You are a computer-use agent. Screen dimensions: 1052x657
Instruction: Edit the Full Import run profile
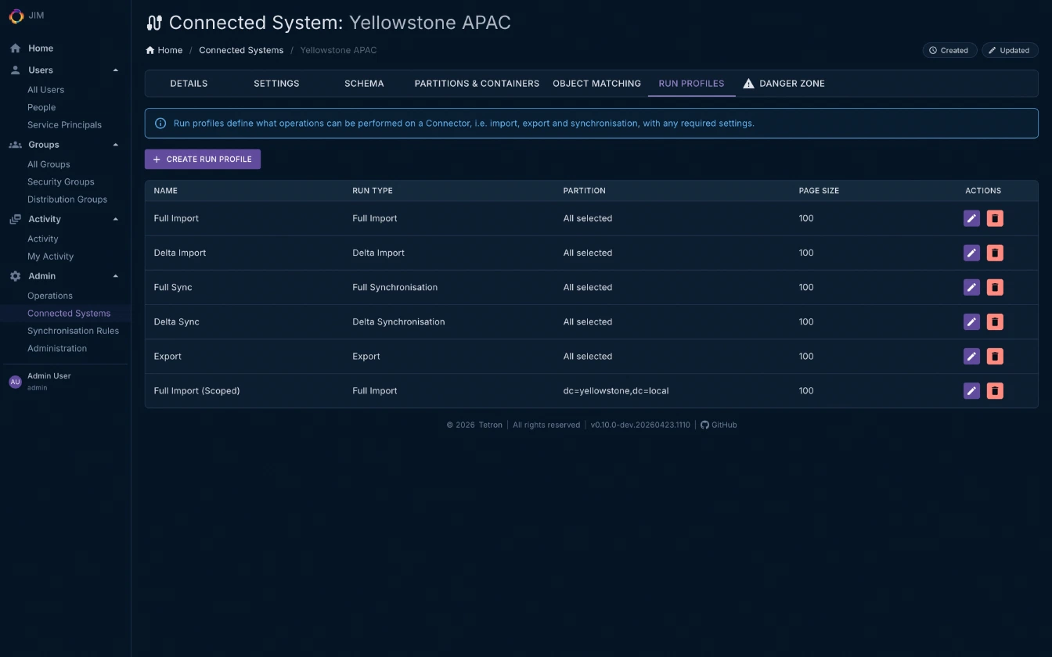pos(971,218)
